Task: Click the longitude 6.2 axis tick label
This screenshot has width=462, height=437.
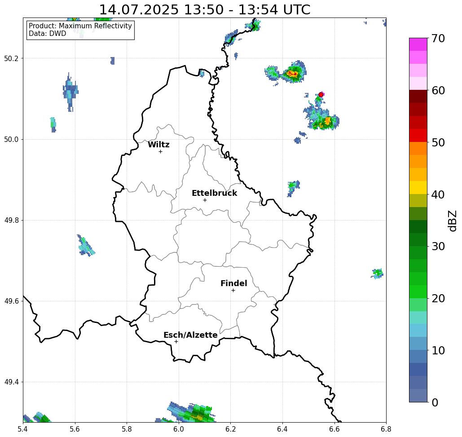Action: click(x=230, y=429)
